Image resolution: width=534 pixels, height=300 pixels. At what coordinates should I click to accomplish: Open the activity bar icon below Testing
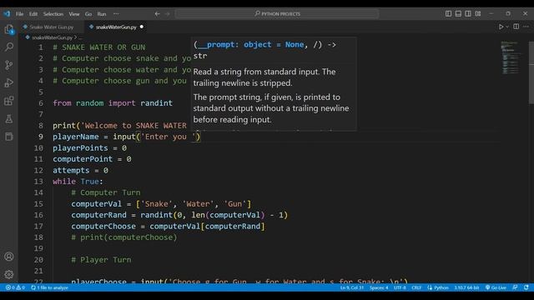click(x=9, y=137)
